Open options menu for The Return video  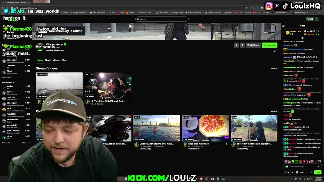[x=129, y=101]
